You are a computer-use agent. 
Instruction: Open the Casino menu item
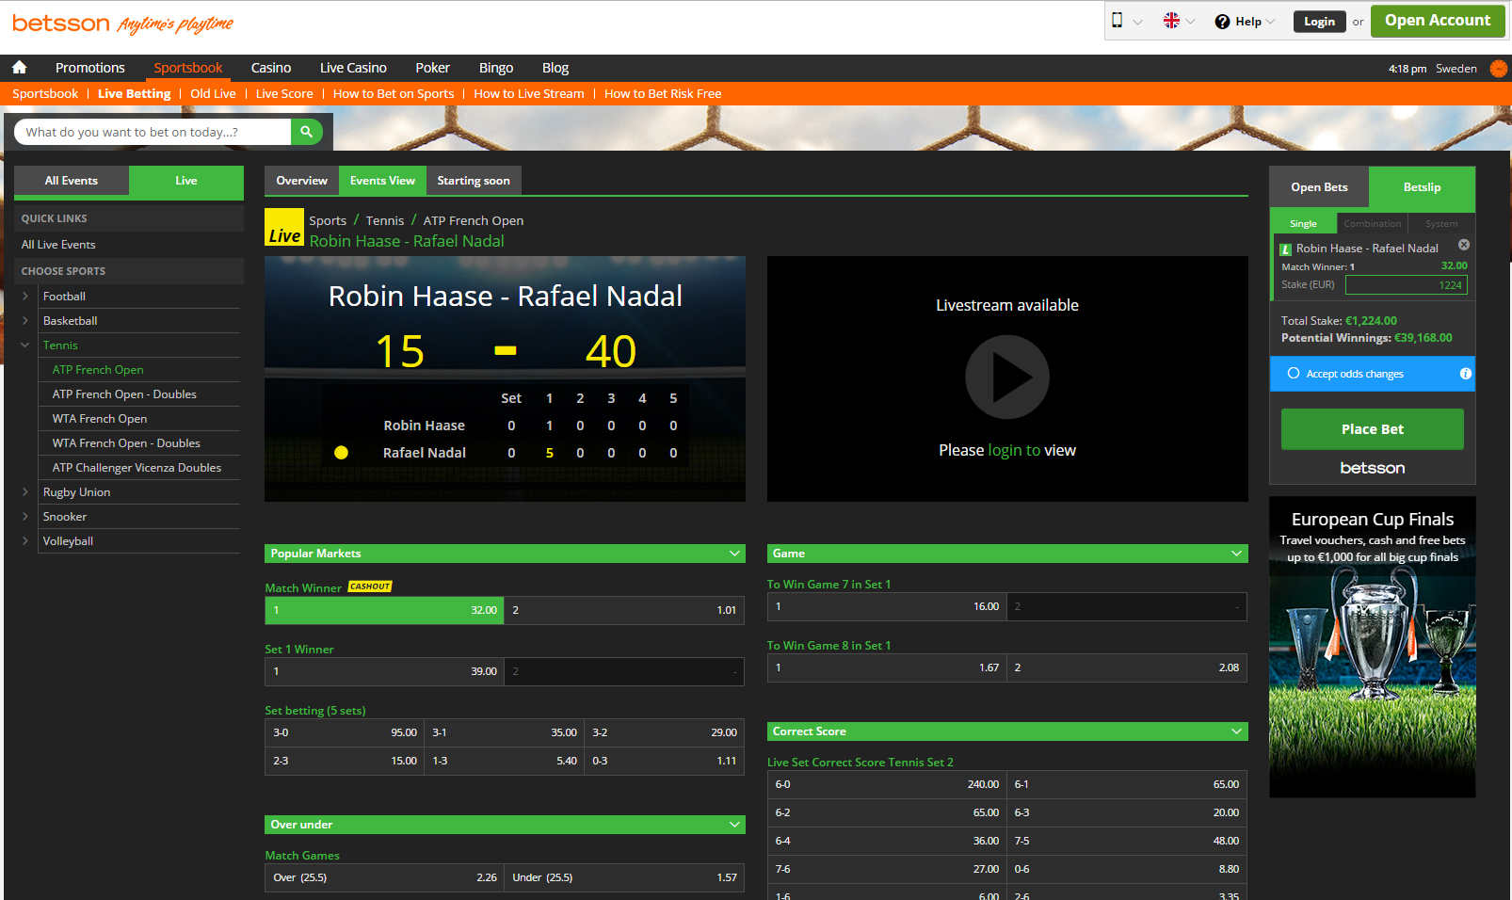[x=270, y=67]
